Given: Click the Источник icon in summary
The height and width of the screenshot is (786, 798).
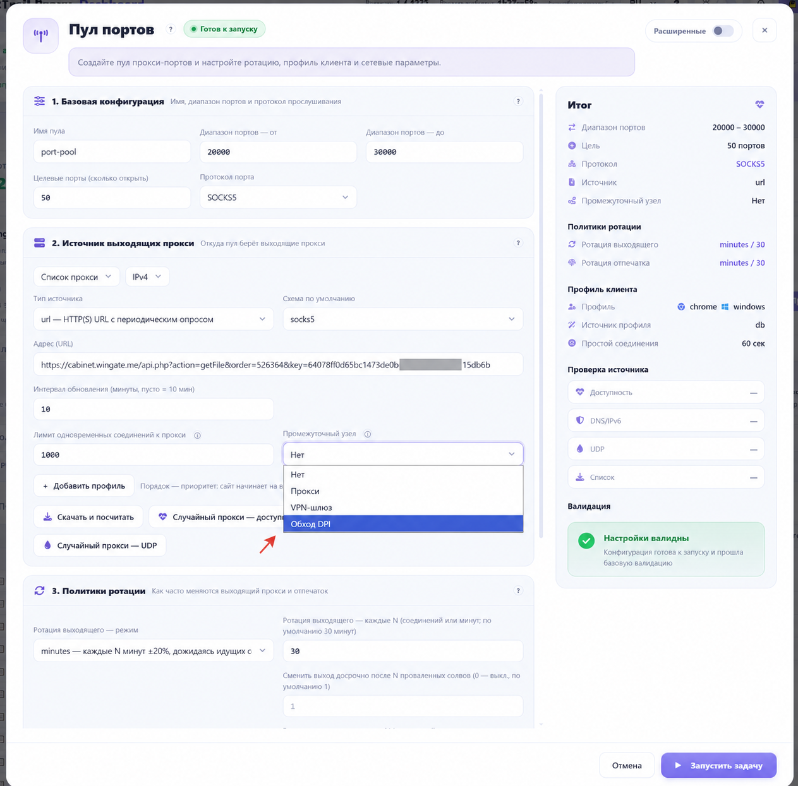Looking at the screenshot, I should click(572, 182).
